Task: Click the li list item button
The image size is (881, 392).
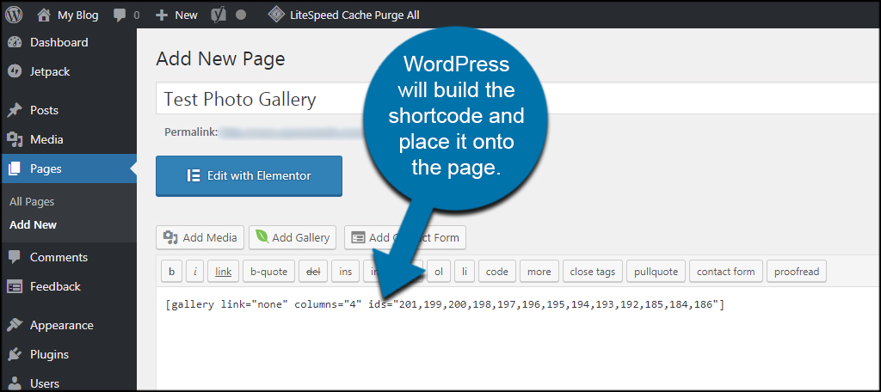Action: click(x=465, y=272)
